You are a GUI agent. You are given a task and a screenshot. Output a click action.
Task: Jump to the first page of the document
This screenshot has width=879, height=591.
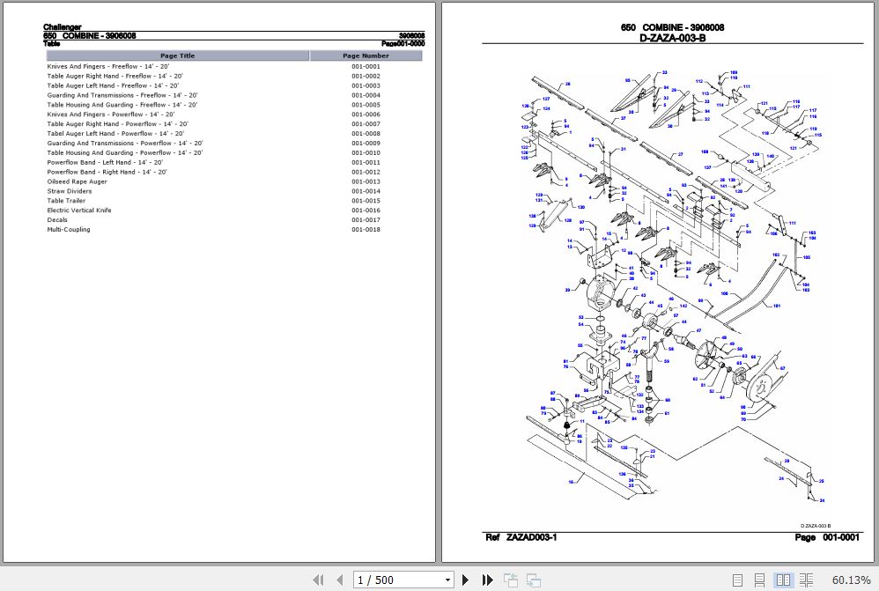pyautogui.click(x=319, y=580)
